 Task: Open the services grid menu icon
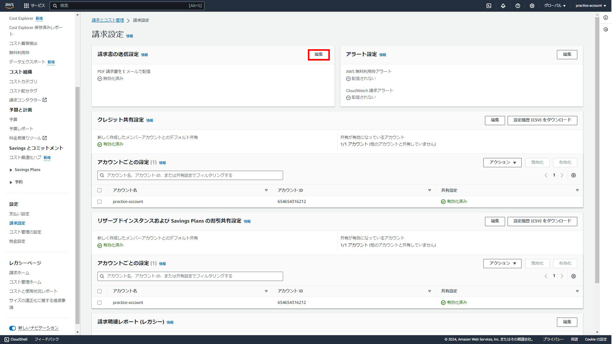pos(26,6)
